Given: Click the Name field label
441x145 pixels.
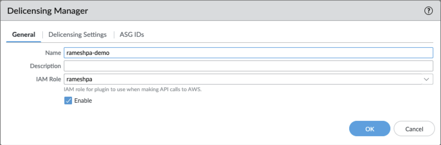Looking at the screenshot, I should pyautogui.click(x=53, y=53).
